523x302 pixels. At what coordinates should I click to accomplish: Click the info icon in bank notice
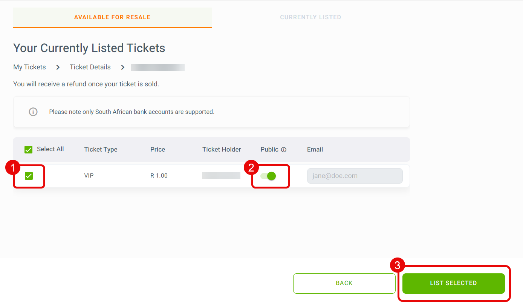point(33,112)
